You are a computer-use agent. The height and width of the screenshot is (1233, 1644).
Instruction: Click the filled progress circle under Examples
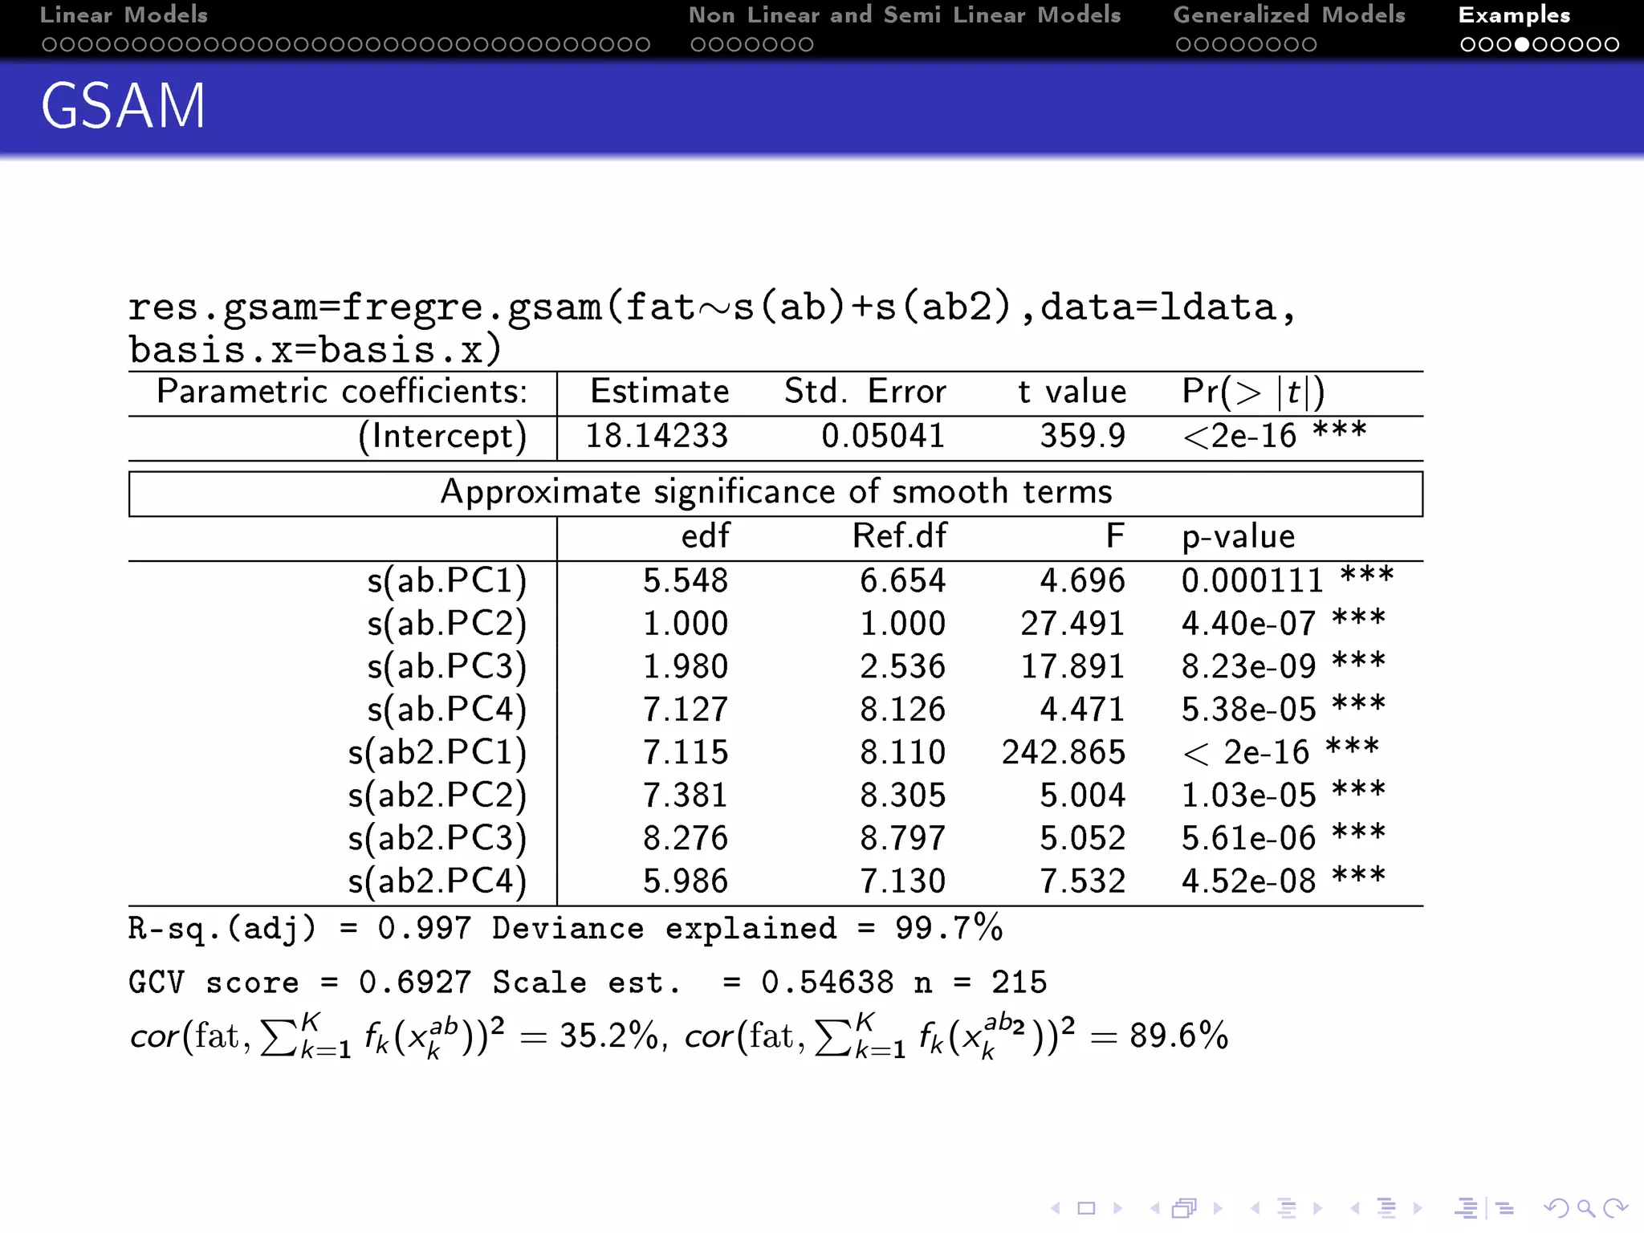[x=1522, y=45]
